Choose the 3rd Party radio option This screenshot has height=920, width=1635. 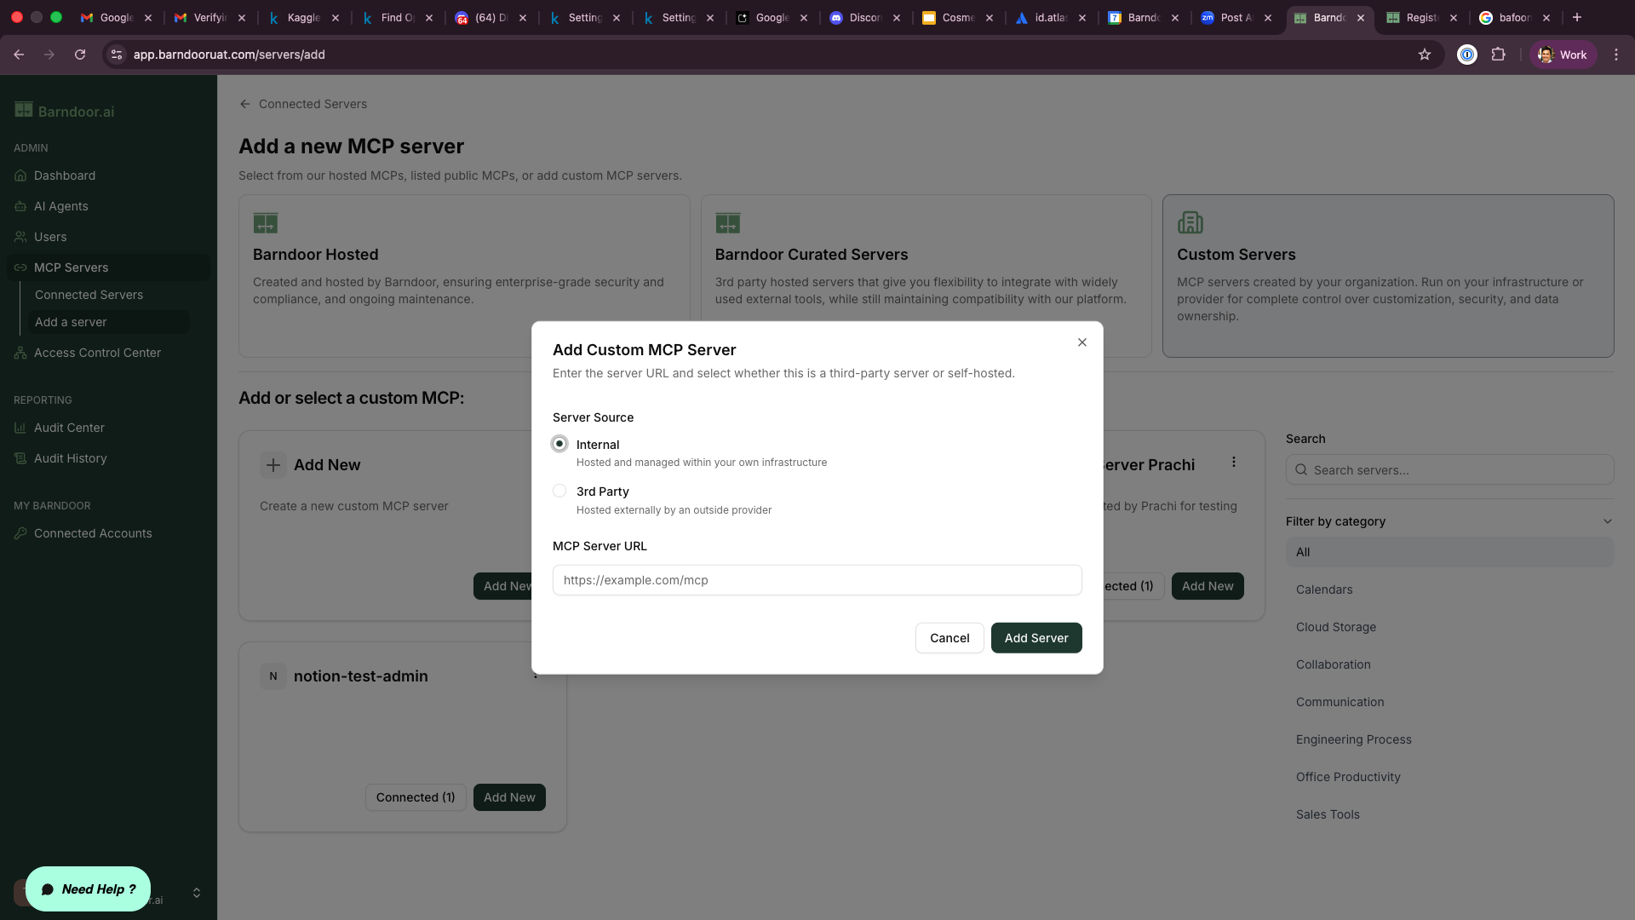pyautogui.click(x=559, y=491)
